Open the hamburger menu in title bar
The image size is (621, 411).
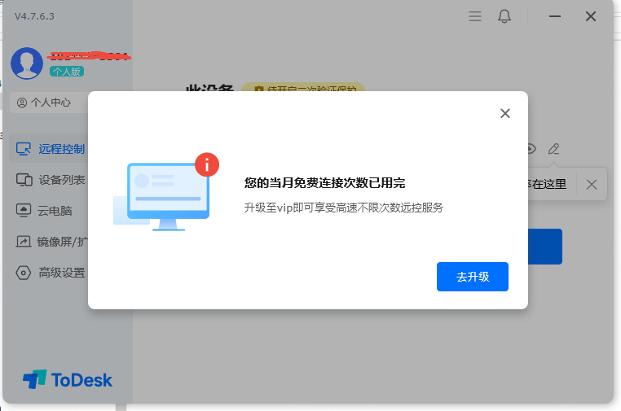(x=475, y=16)
